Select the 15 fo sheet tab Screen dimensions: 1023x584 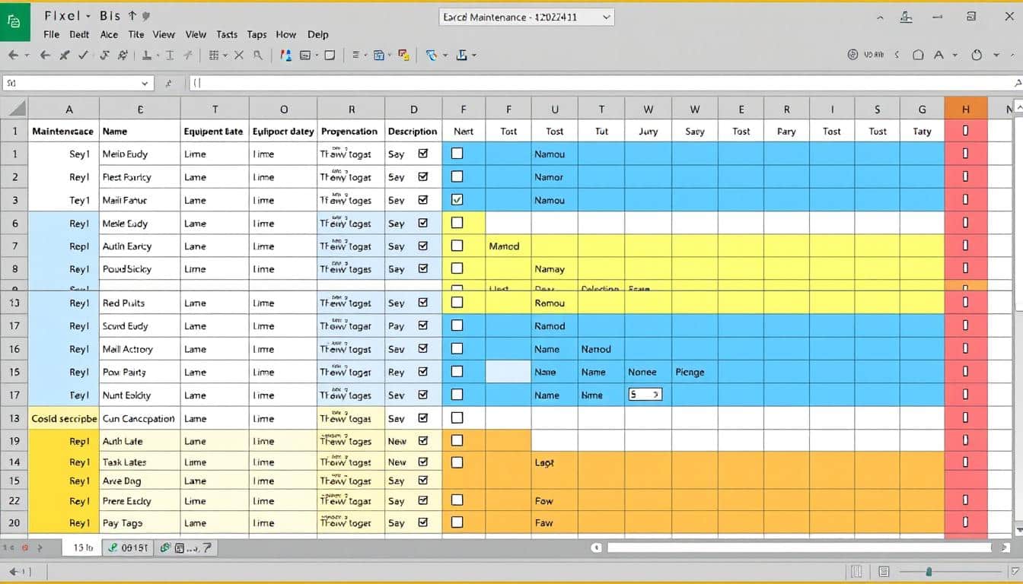[82, 547]
